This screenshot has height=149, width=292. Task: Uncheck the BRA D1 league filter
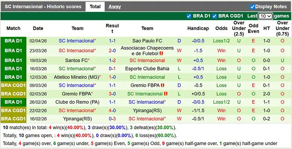(189, 16)
